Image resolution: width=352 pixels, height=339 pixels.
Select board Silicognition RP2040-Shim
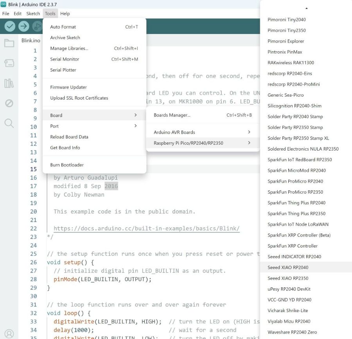[306, 106]
